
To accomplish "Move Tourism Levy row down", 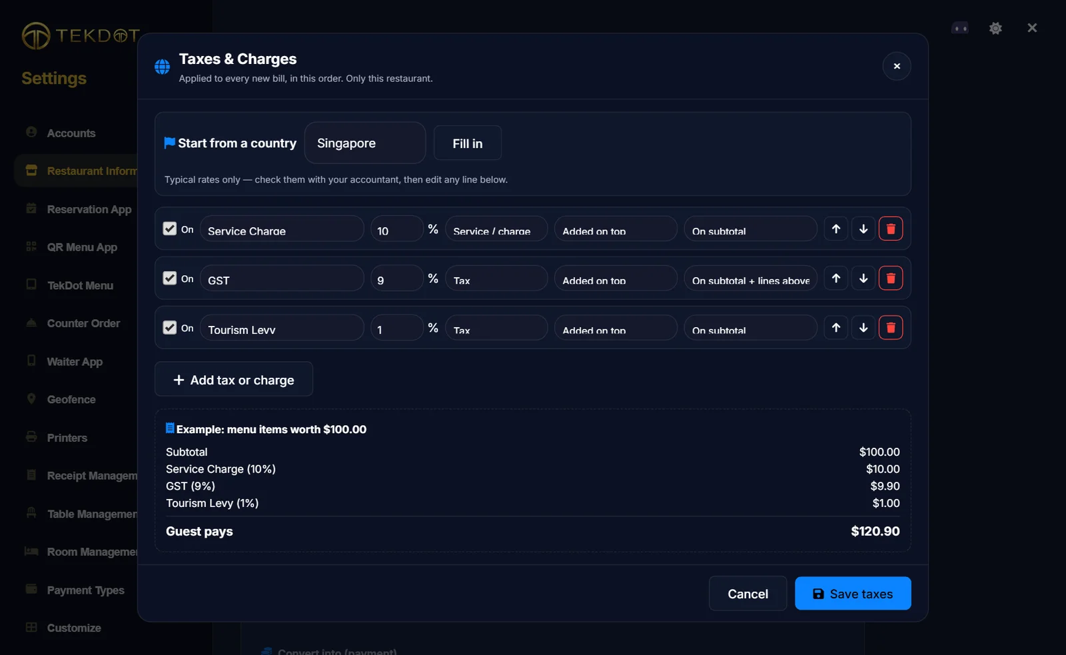I will [863, 327].
